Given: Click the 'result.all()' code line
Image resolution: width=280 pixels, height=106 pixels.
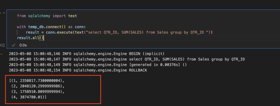Looking at the screenshot, I should tap(30, 38).
